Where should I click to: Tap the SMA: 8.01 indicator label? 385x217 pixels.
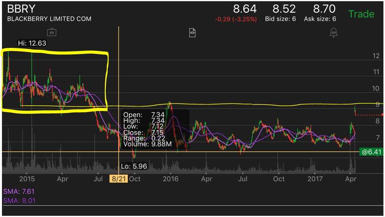point(19,201)
